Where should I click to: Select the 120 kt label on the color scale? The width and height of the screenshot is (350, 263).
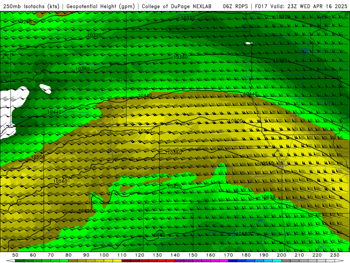(140, 255)
